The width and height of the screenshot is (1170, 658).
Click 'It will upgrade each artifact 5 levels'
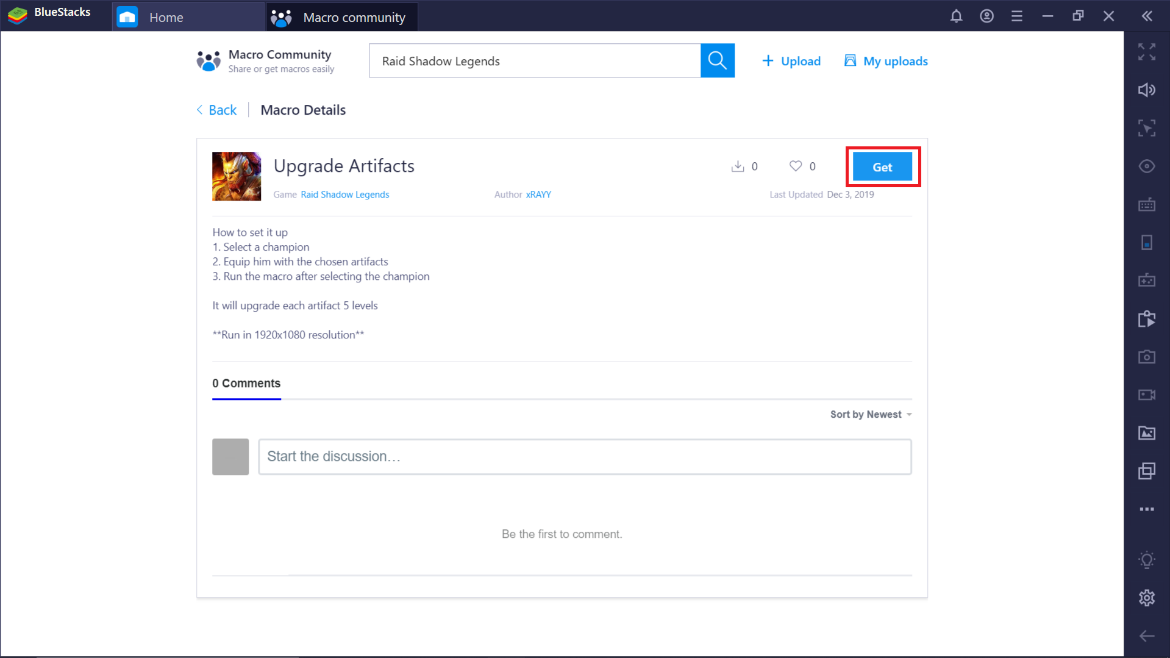pos(295,306)
